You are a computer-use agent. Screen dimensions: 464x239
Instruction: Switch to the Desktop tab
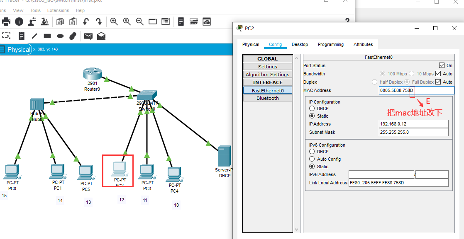(x=300, y=44)
